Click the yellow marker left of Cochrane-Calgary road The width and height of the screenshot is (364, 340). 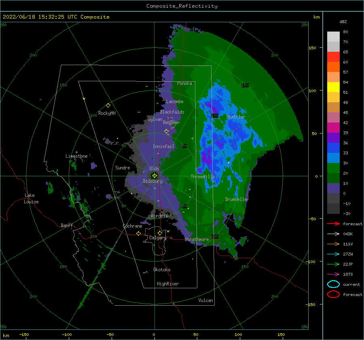139,233
